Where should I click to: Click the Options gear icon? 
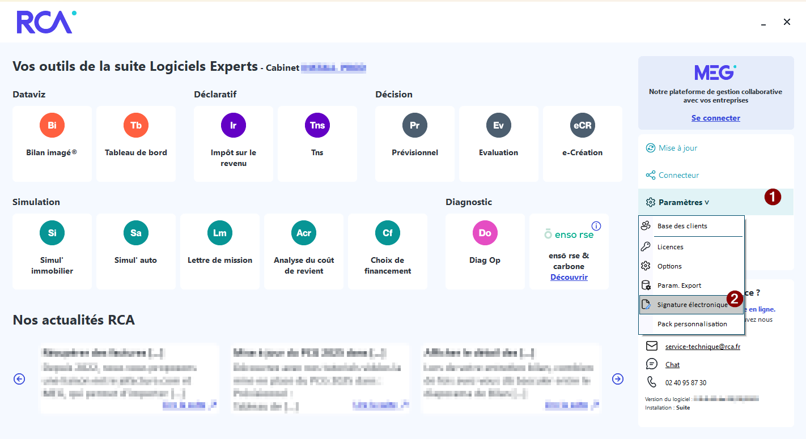coord(646,266)
